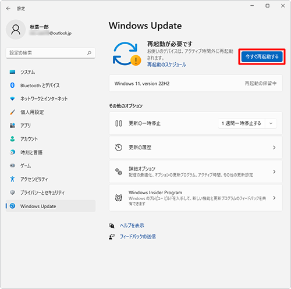Image resolution: width=291 pixels, height=289 pixels.
Task: Open アクセシビリティ settings
Action: (51, 179)
